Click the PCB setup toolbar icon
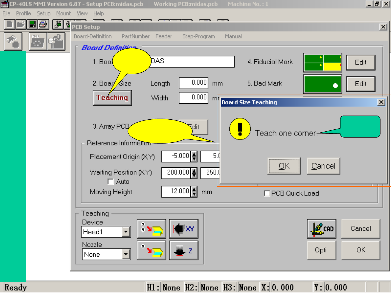The height and width of the screenshot is (293, 391). tap(37, 42)
